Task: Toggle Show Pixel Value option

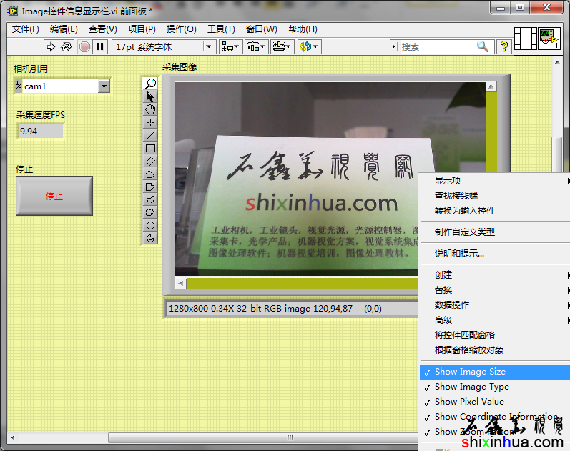Action: [469, 402]
